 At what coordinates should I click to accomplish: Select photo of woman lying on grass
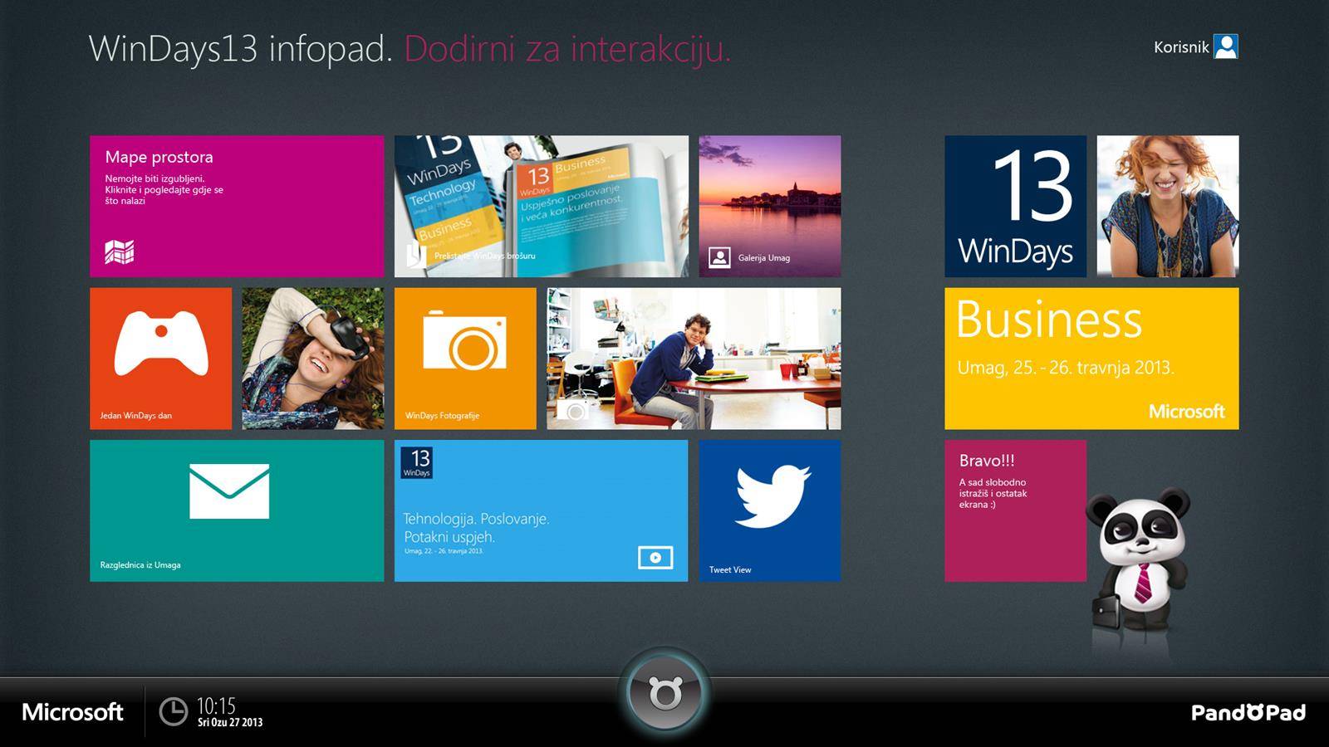[x=313, y=359]
